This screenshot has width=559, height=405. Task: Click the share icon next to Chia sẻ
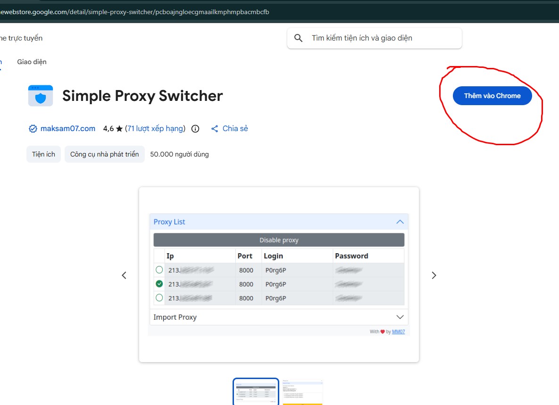click(215, 129)
